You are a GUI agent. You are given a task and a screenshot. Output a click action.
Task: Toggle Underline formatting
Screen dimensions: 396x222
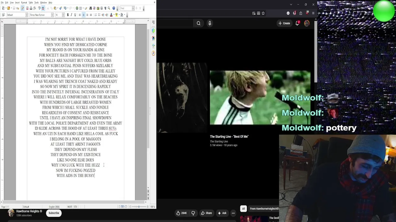pyautogui.click(x=75, y=15)
